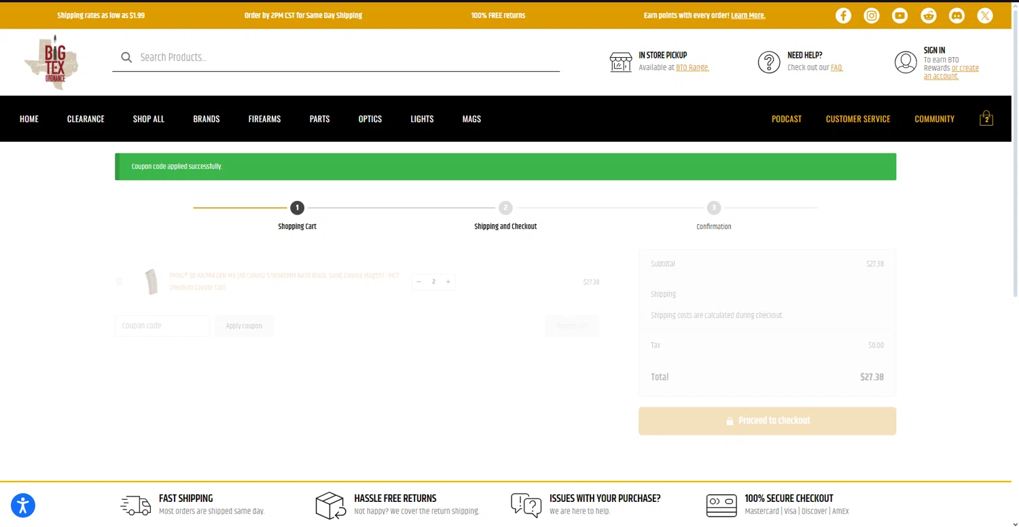Viewport: 1019px width, 527px height.
Task: Click the Sign In user avatar icon
Action: pyautogui.click(x=906, y=62)
